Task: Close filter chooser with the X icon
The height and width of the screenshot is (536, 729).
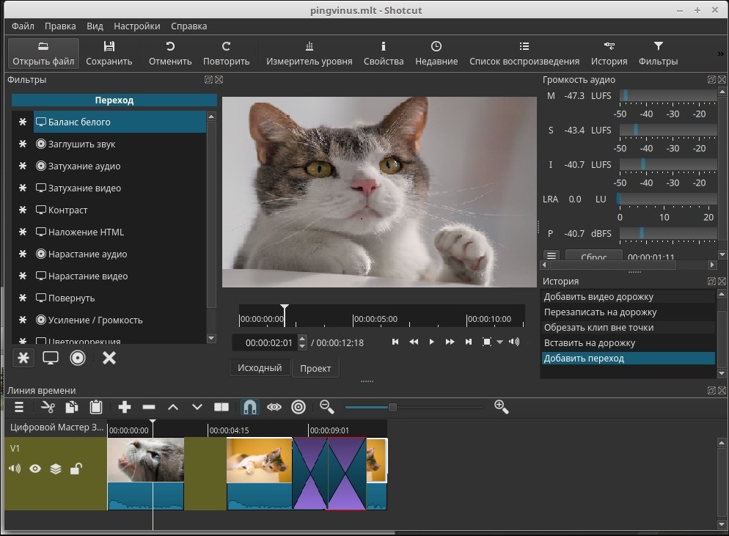Action: pyautogui.click(x=109, y=358)
